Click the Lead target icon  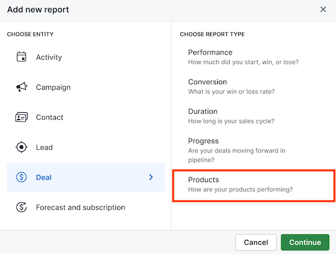point(21,147)
